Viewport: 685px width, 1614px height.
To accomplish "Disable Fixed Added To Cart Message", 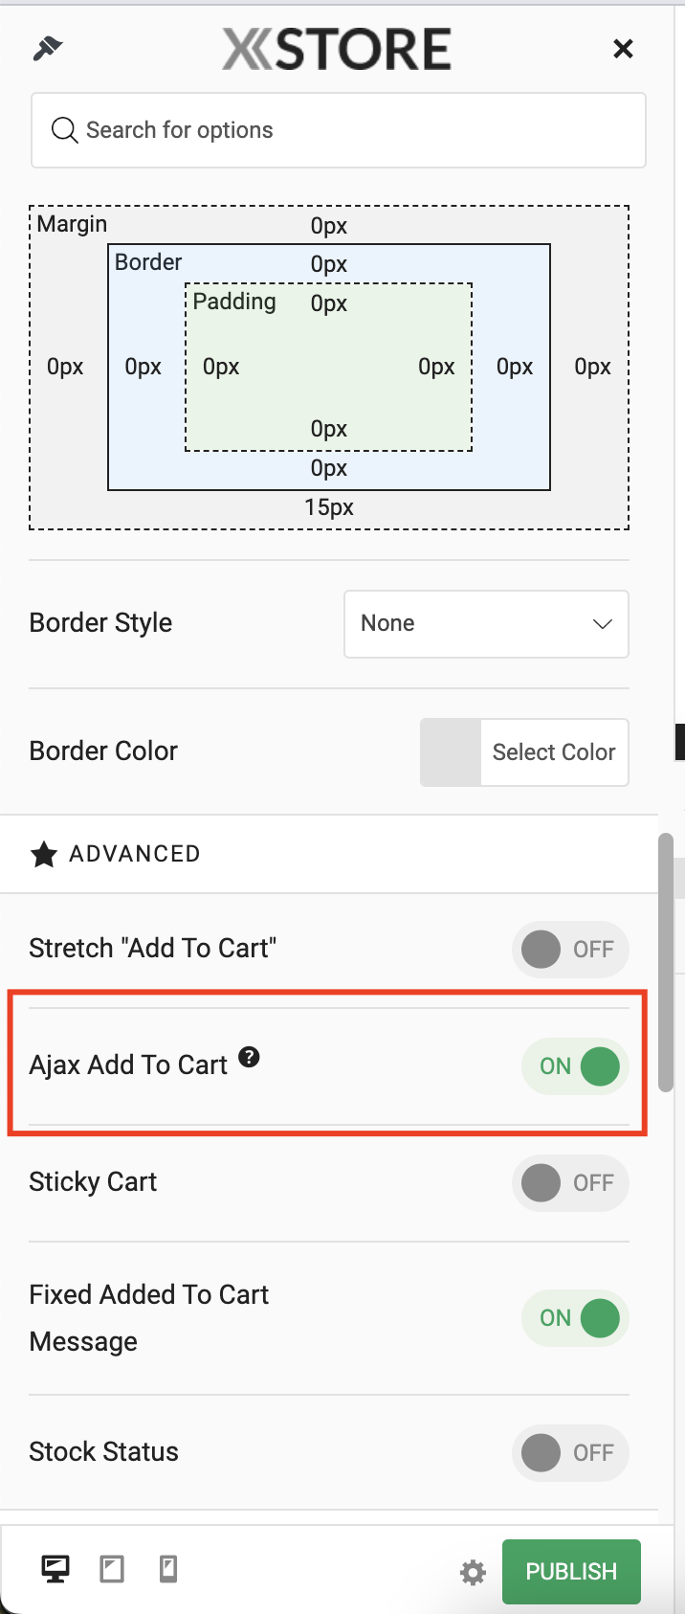I will 575,1318.
